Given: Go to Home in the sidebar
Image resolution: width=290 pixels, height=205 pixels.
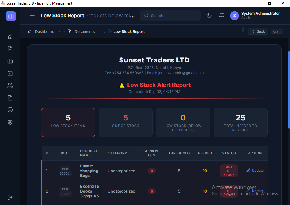Looking at the screenshot, I should point(10,37).
